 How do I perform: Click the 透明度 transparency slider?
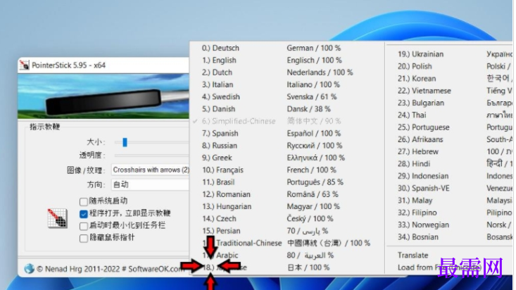click(152, 155)
